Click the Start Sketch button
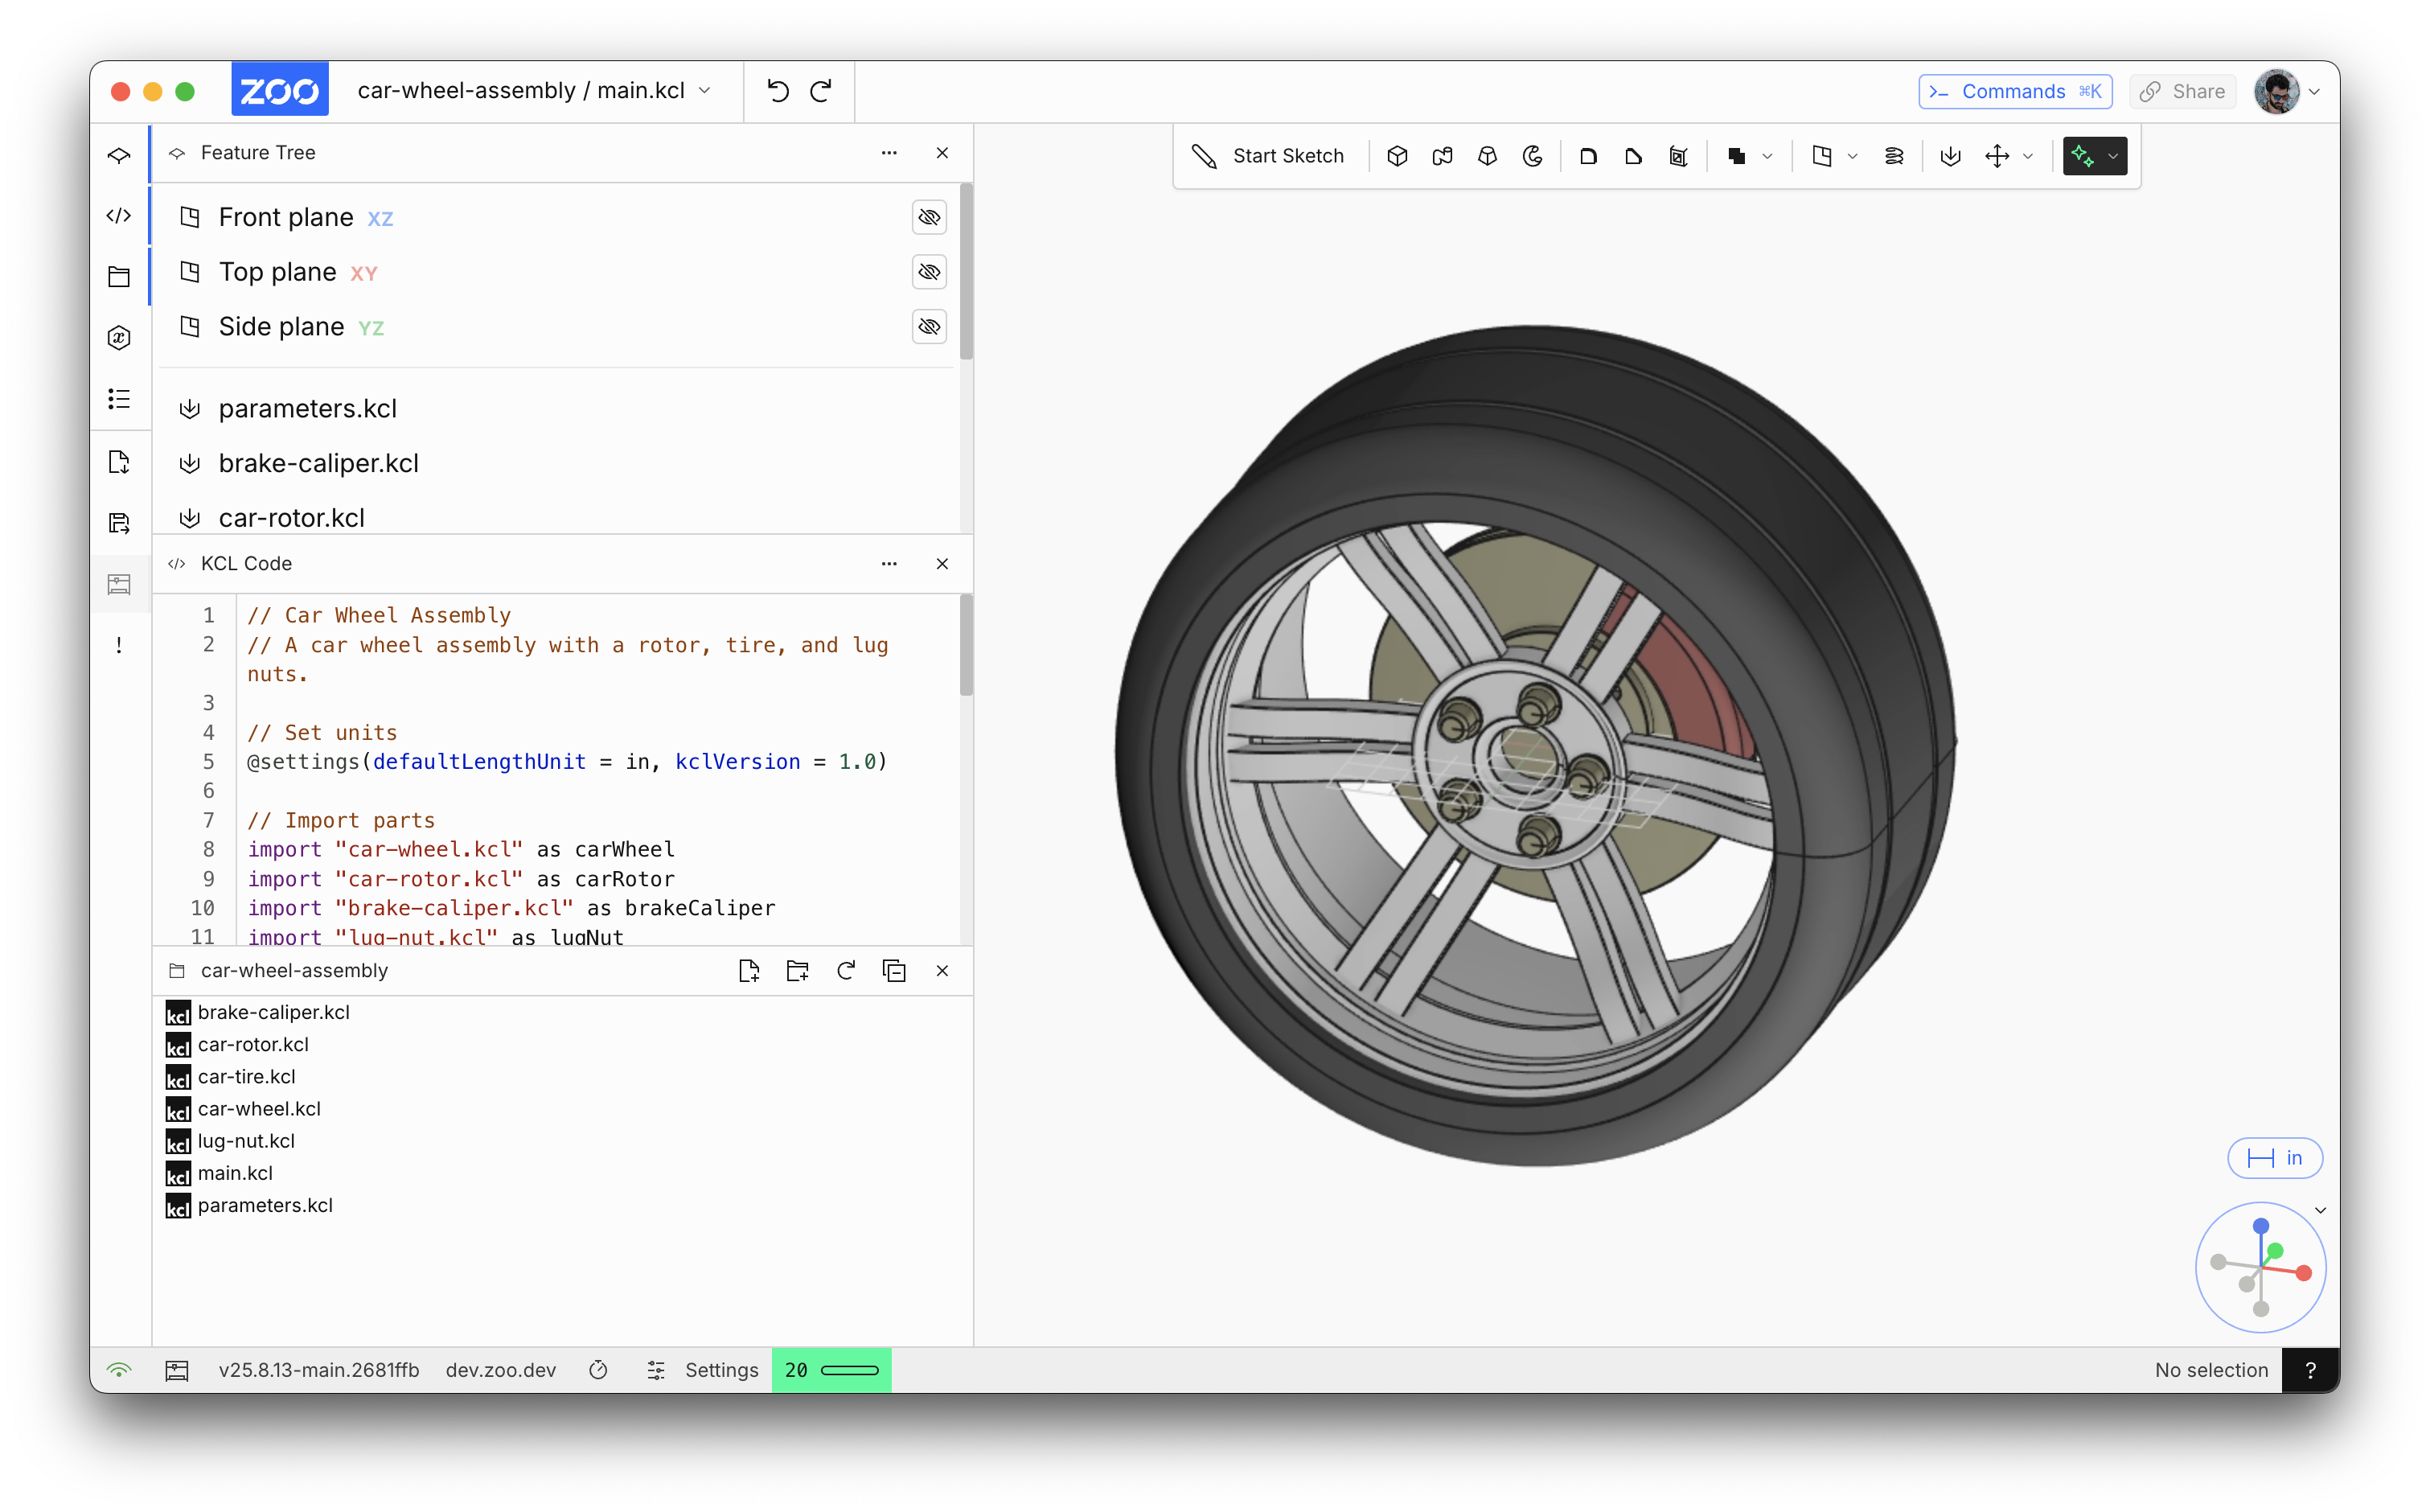The height and width of the screenshot is (1512, 2430). (x=1269, y=156)
